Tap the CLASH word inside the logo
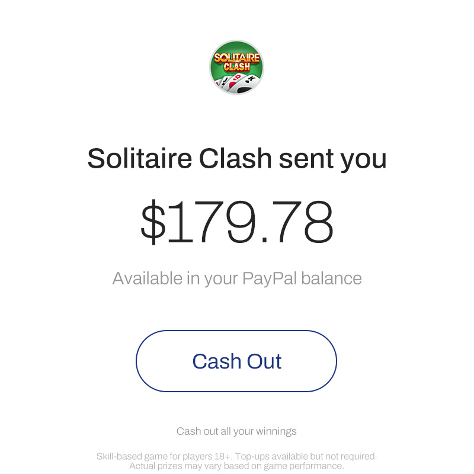This screenshot has height=474, width=474. [x=236, y=67]
